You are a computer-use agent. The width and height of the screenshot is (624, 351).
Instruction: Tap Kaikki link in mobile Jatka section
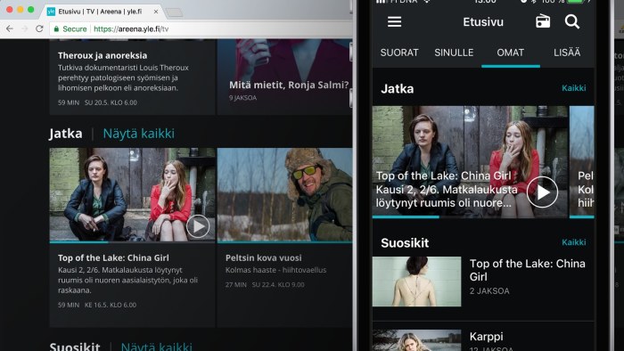coord(573,88)
